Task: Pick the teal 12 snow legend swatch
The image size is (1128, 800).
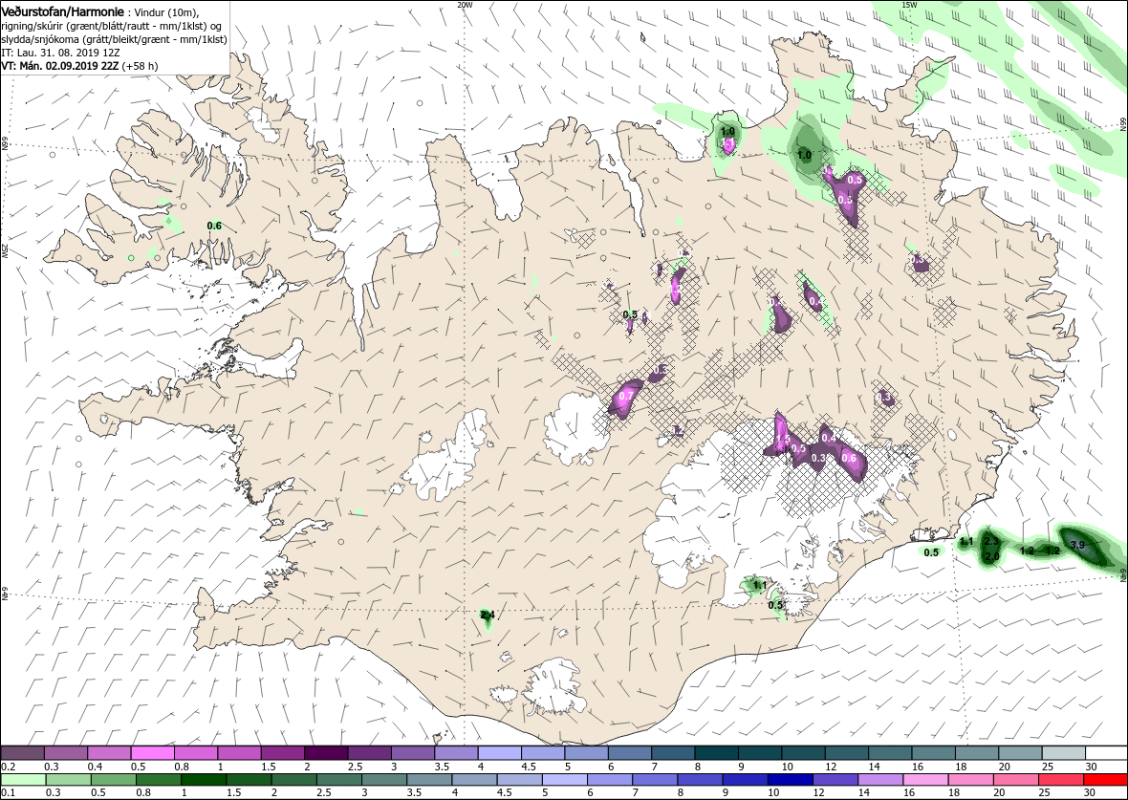Action: 846,752
